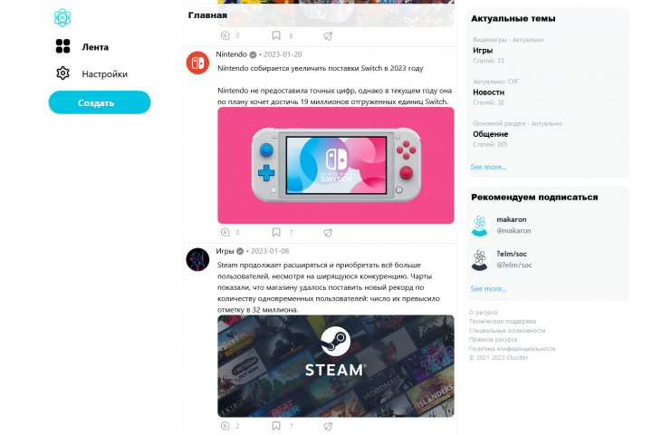Open the Steam post image

[x=336, y=366]
